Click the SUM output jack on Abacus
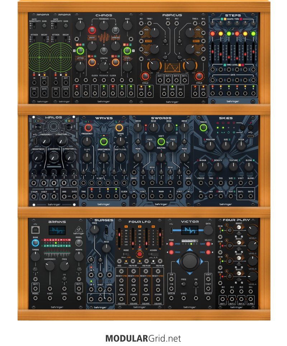Image resolution: width=287 pixels, height=346 pixels. [x=172, y=94]
